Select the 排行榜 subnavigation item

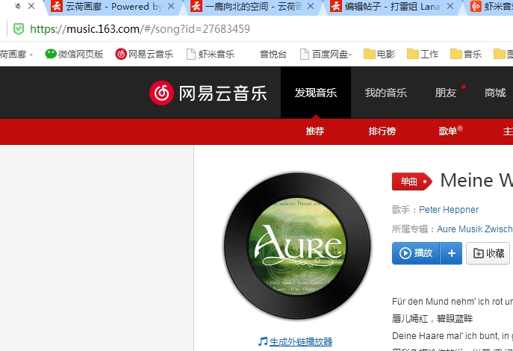coord(382,131)
